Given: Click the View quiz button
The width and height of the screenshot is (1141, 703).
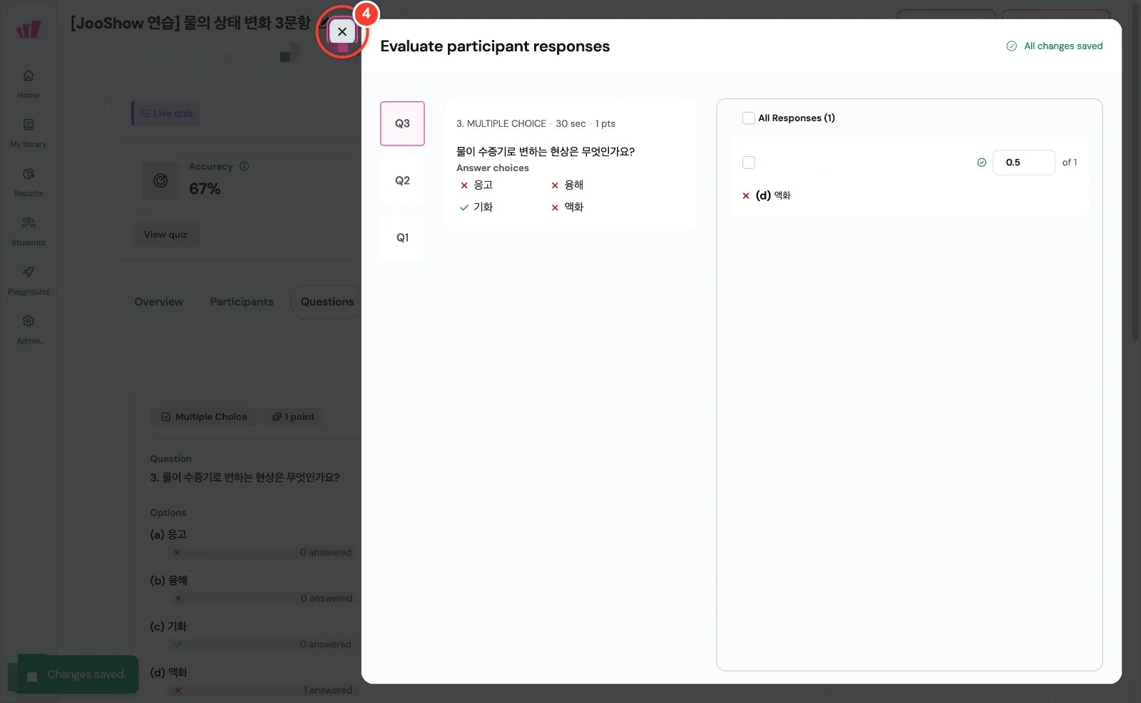Looking at the screenshot, I should click(165, 235).
